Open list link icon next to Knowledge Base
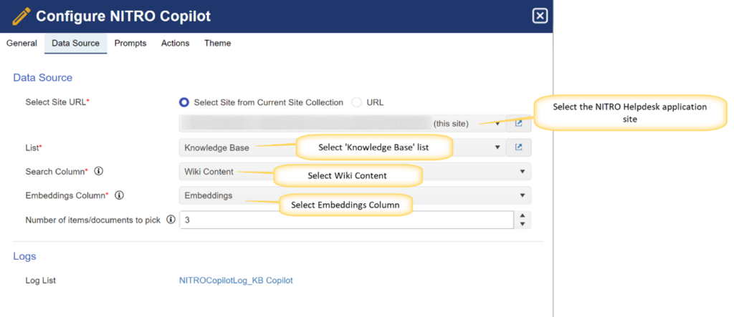The image size is (734, 317). [x=519, y=147]
